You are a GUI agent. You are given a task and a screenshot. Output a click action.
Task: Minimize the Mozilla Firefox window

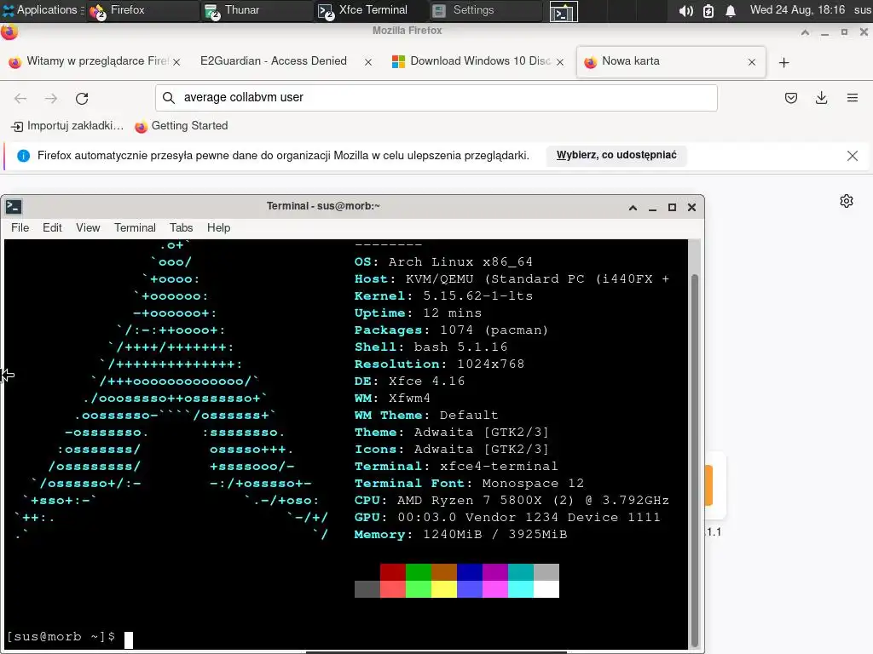tap(824, 33)
